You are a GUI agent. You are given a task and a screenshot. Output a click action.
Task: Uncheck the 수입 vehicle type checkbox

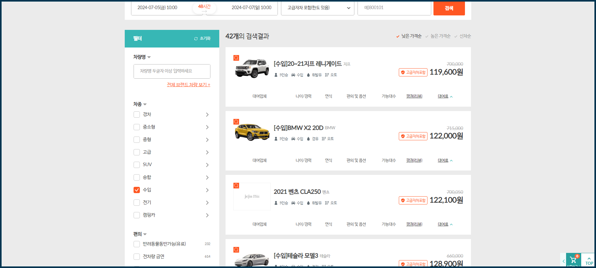click(137, 190)
